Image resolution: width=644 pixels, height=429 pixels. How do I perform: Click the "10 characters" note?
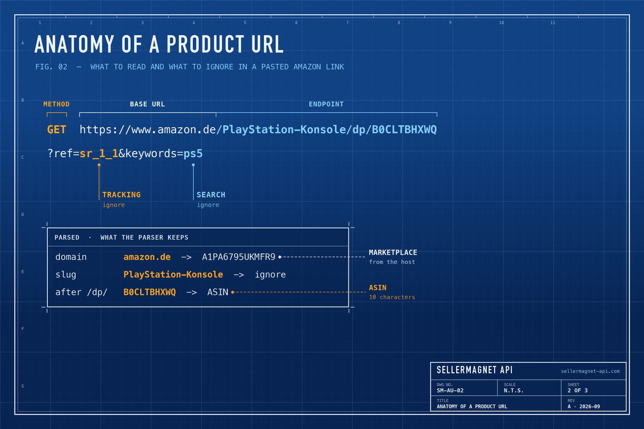[x=392, y=297]
